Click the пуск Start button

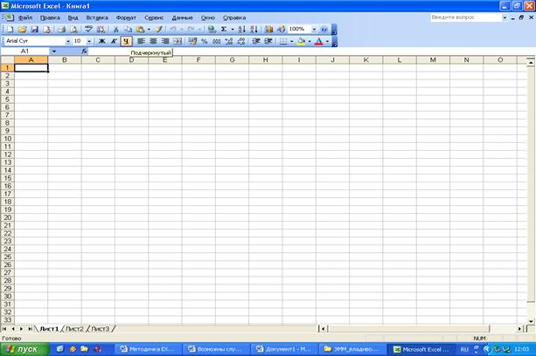point(24,350)
